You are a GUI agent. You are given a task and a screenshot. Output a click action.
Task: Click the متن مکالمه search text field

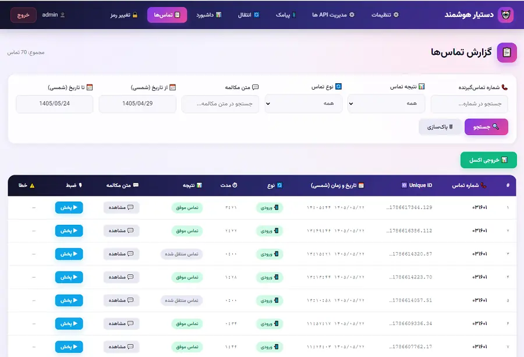(220, 104)
